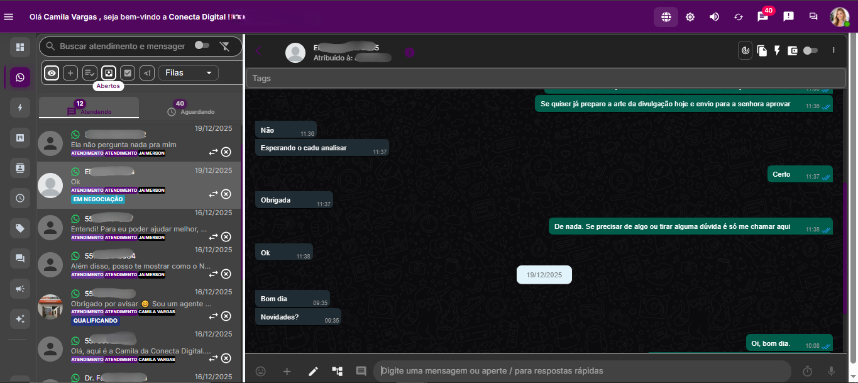Open the hamburger menu at top left
This screenshot has height=383, width=858.
8,17
